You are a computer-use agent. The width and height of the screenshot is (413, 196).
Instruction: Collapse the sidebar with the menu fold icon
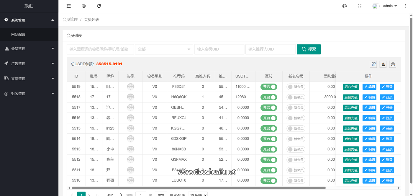pyautogui.click(x=69, y=6)
